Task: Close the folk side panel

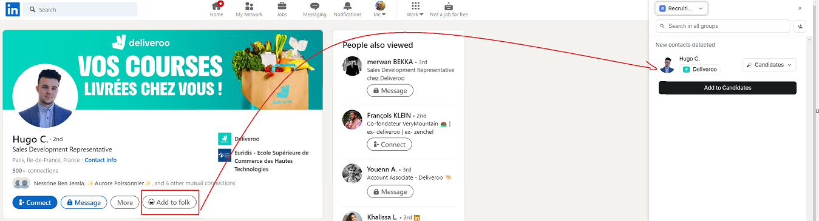Action: [800, 8]
